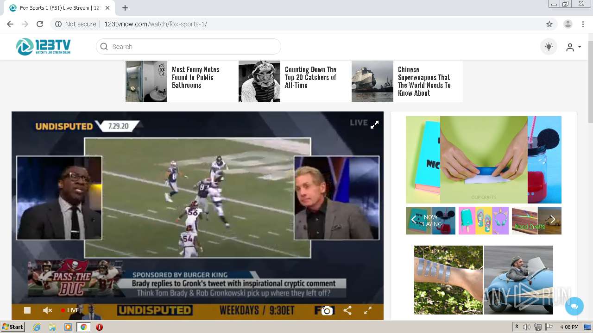Open the Chrome profile avatar
Image resolution: width=593 pixels, height=333 pixels.
click(x=568, y=24)
